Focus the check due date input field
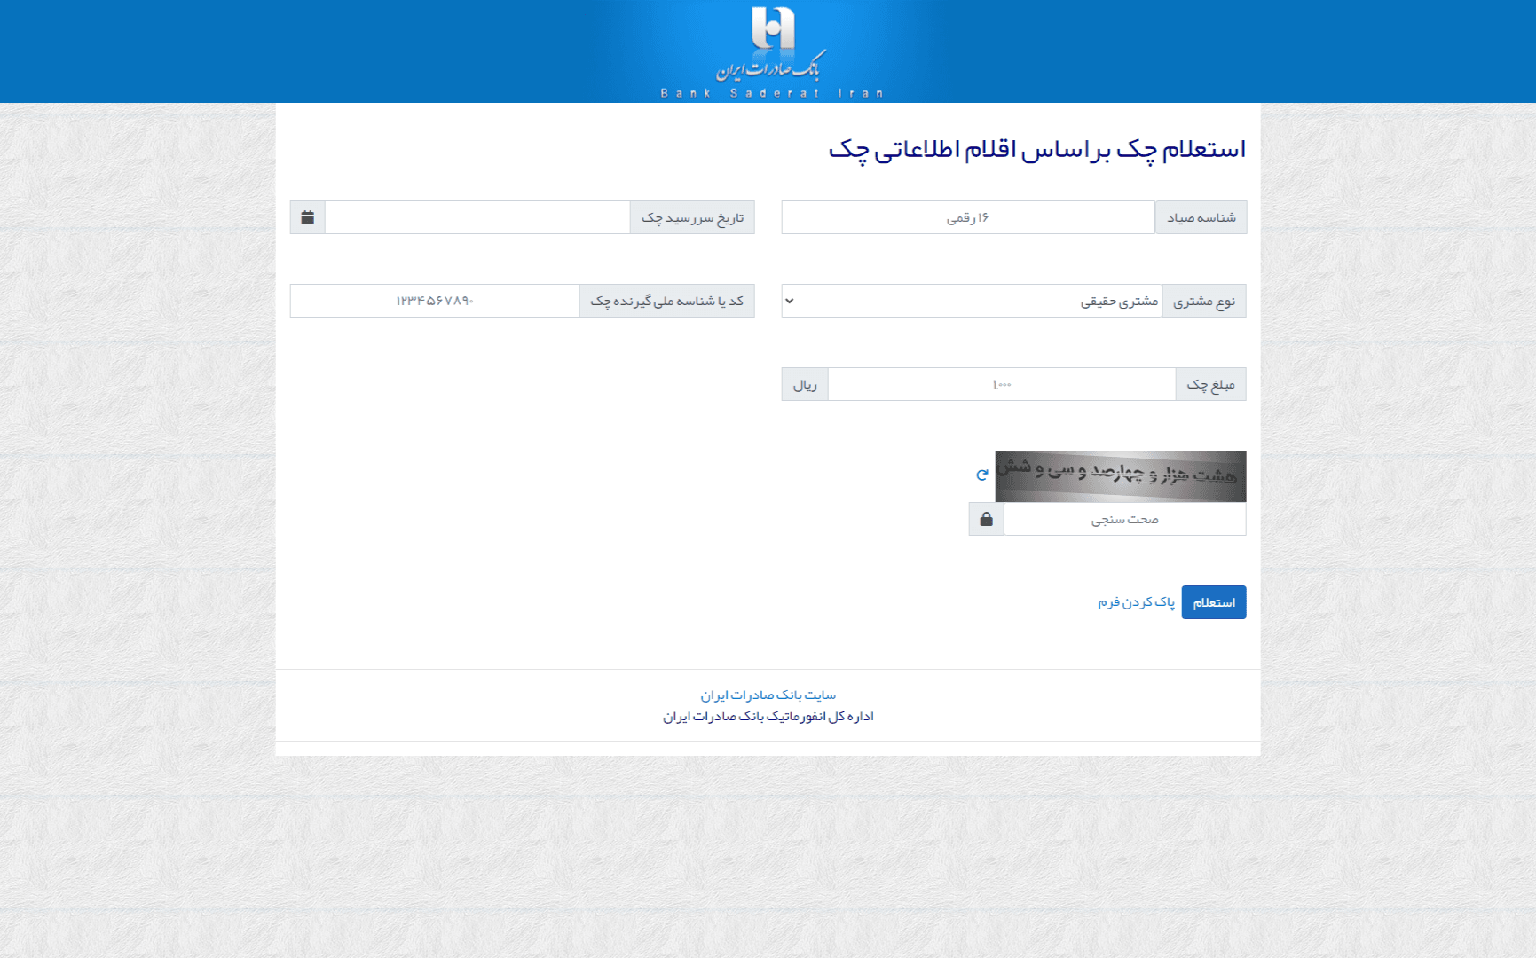 tap(477, 217)
